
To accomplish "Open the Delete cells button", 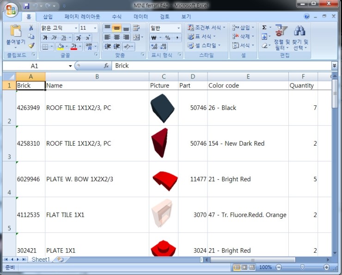I will [243, 37].
